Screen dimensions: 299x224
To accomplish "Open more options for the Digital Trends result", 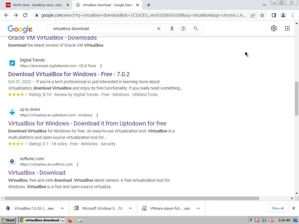I will pos(101,66).
